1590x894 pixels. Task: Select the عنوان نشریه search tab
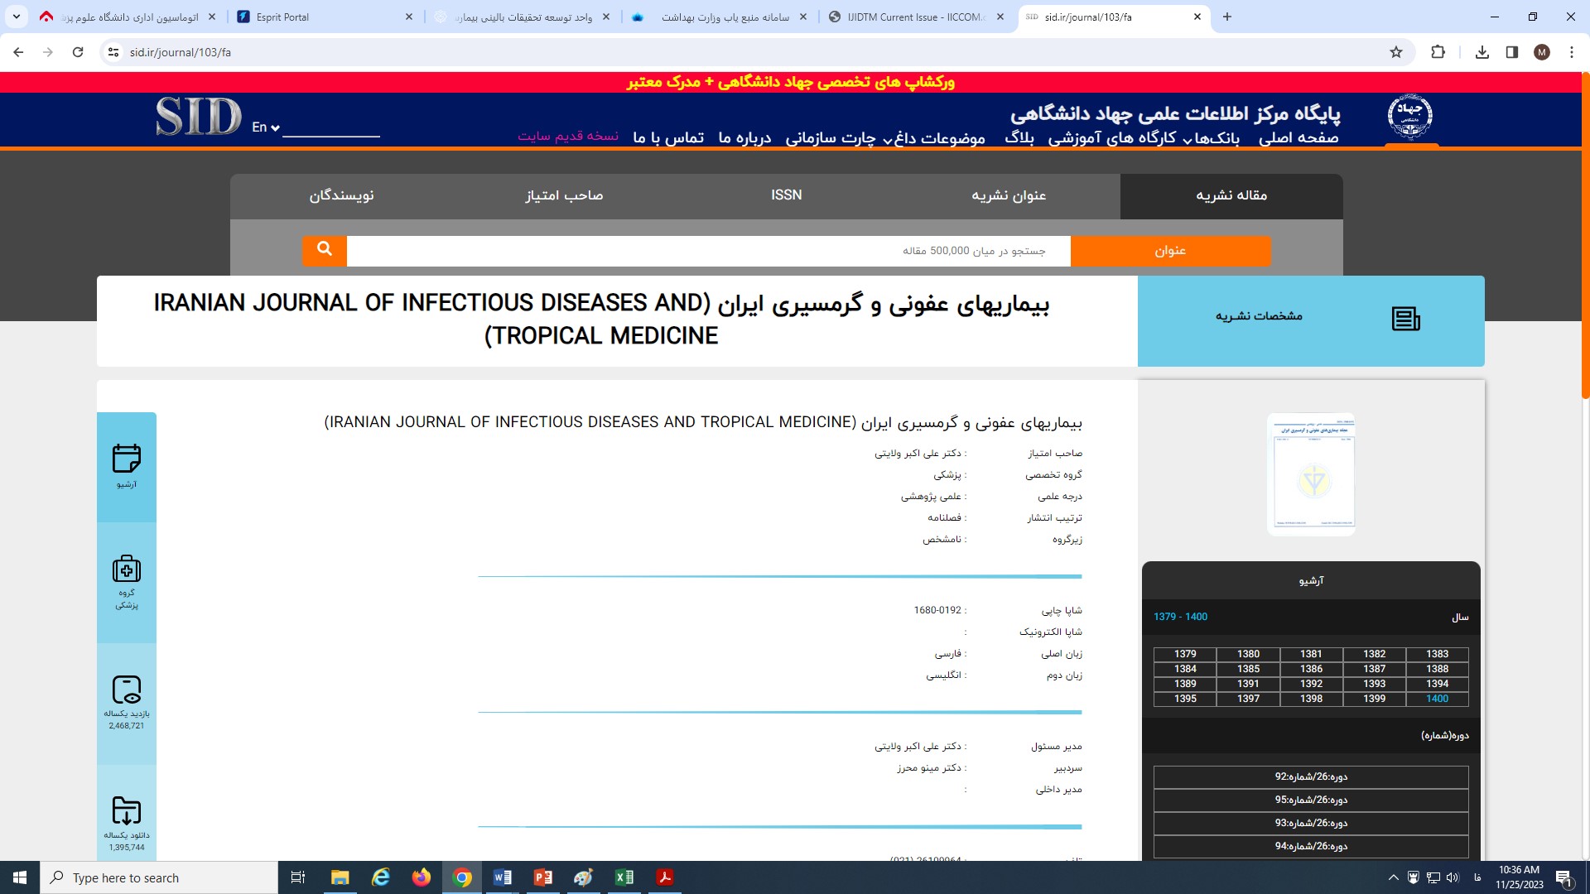(x=1008, y=195)
